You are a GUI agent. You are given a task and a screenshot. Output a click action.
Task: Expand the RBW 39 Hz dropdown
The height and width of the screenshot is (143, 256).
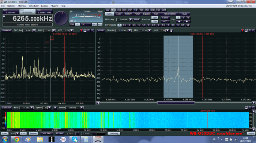[150, 31]
